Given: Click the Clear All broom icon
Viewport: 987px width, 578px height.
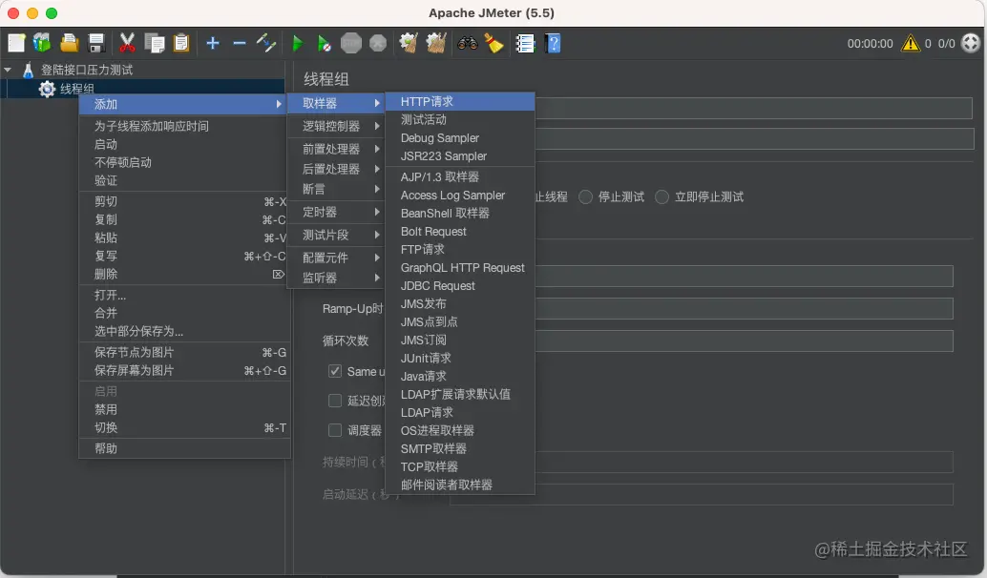Looking at the screenshot, I should (494, 43).
